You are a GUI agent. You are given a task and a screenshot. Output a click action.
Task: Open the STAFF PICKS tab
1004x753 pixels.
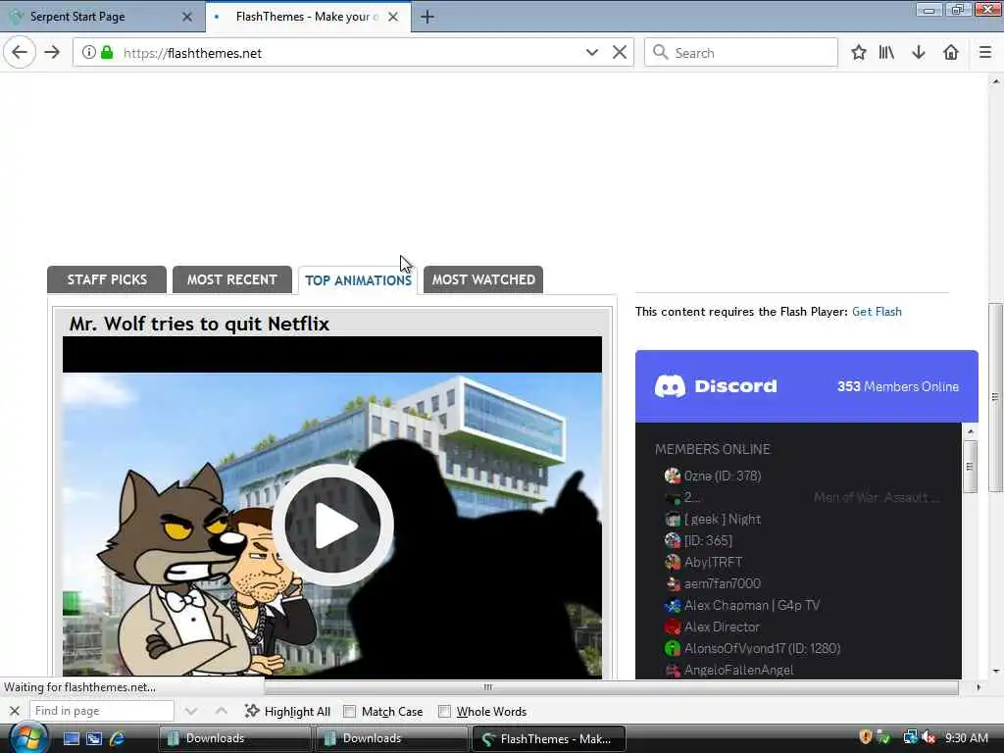click(107, 279)
